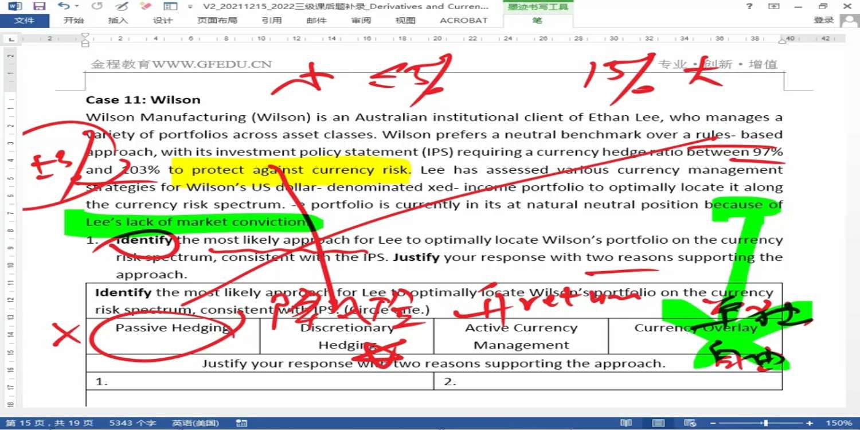The width and height of the screenshot is (860, 430).
Task: Click the right indent marker on the ruler
Action: coord(783,41)
